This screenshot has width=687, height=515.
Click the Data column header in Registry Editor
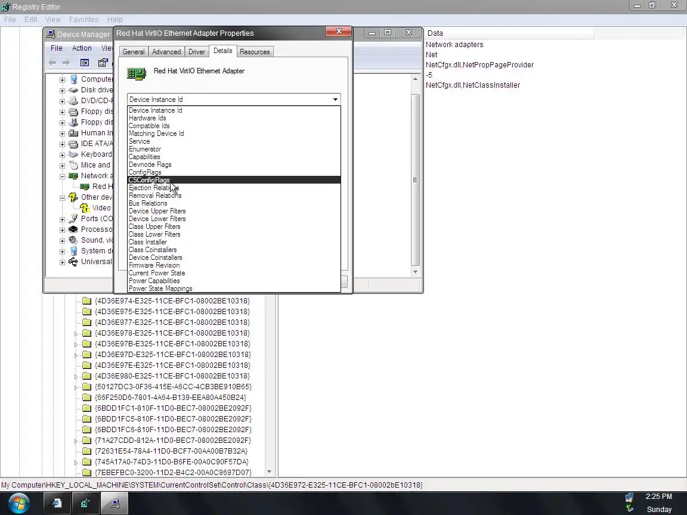[x=508, y=33]
